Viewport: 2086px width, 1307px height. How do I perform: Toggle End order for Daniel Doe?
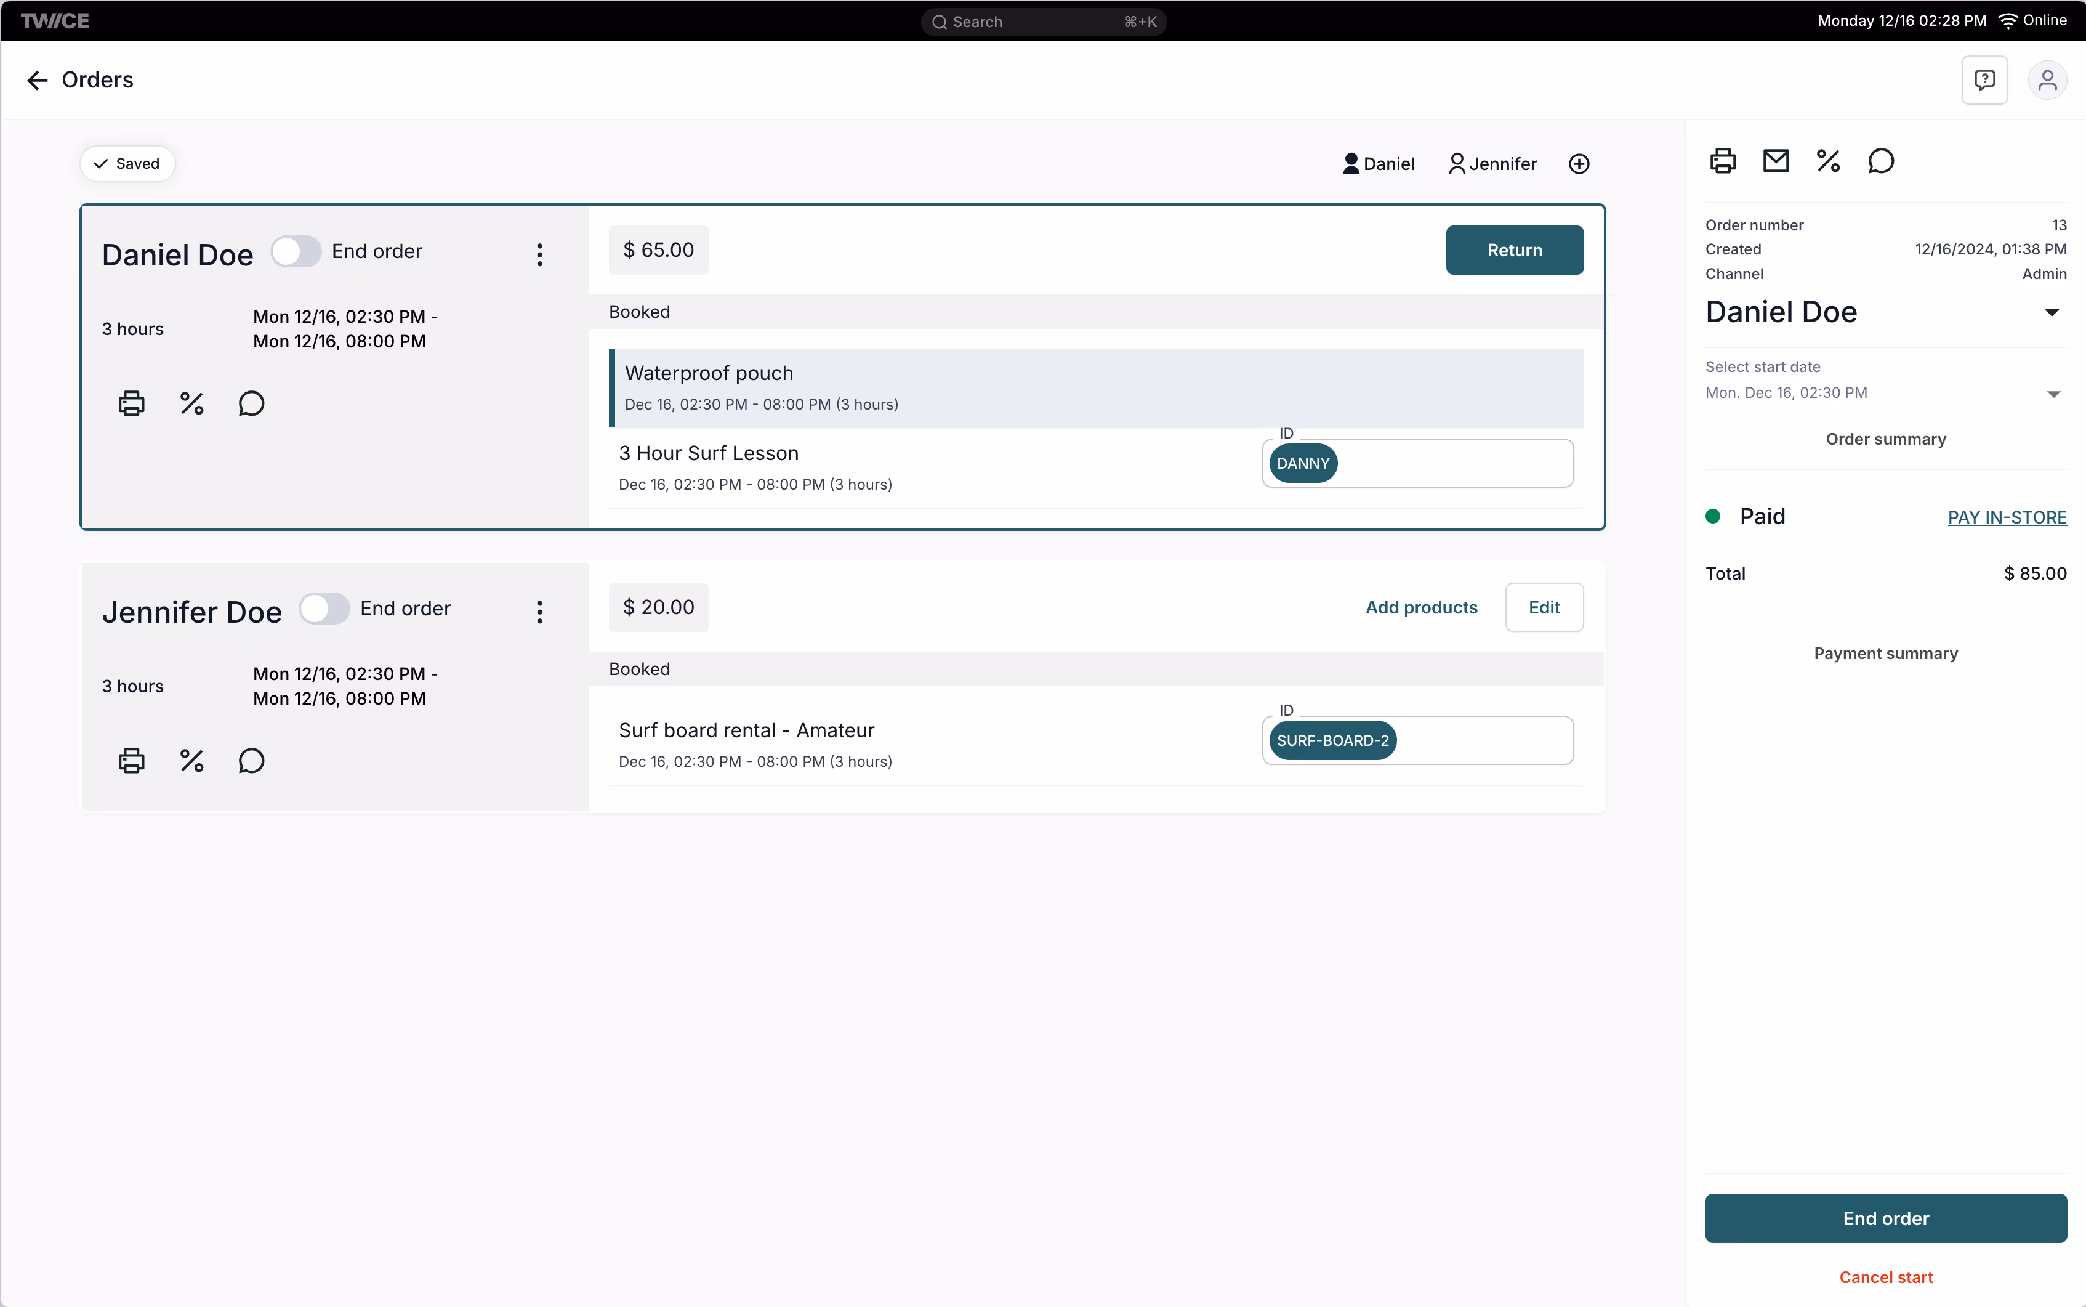tap(296, 251)
